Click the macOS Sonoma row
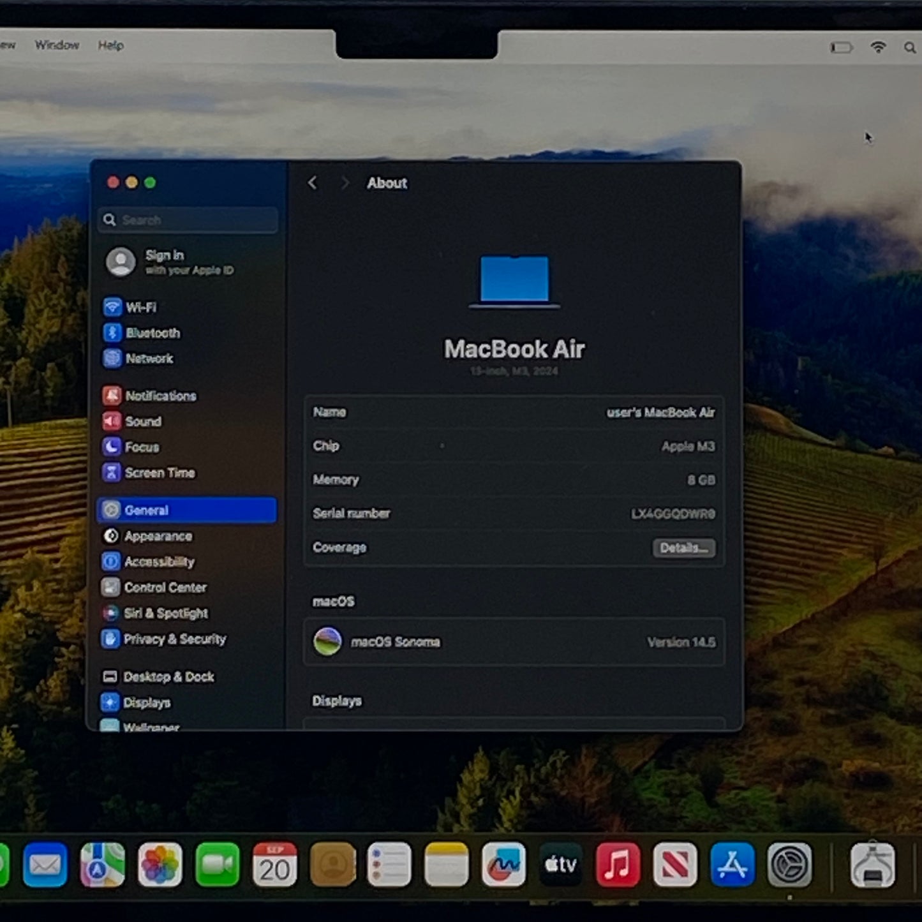The height and width of the screenshot is (922, 922). coord(514,642)
